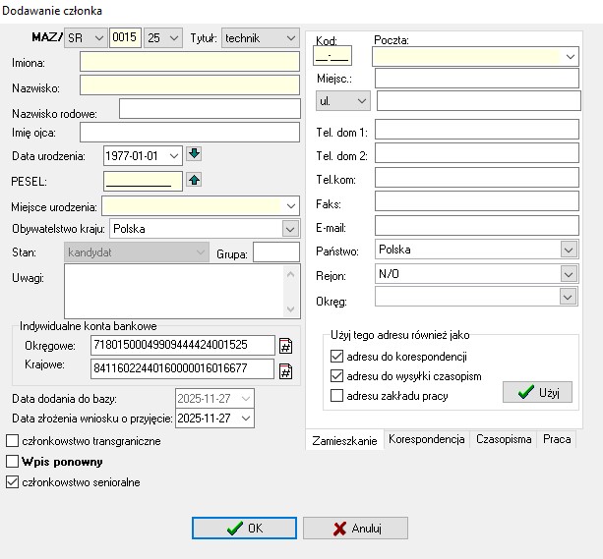Click the icon next to Krajowe account
603x559 pixels.
(x=286, y=370)
